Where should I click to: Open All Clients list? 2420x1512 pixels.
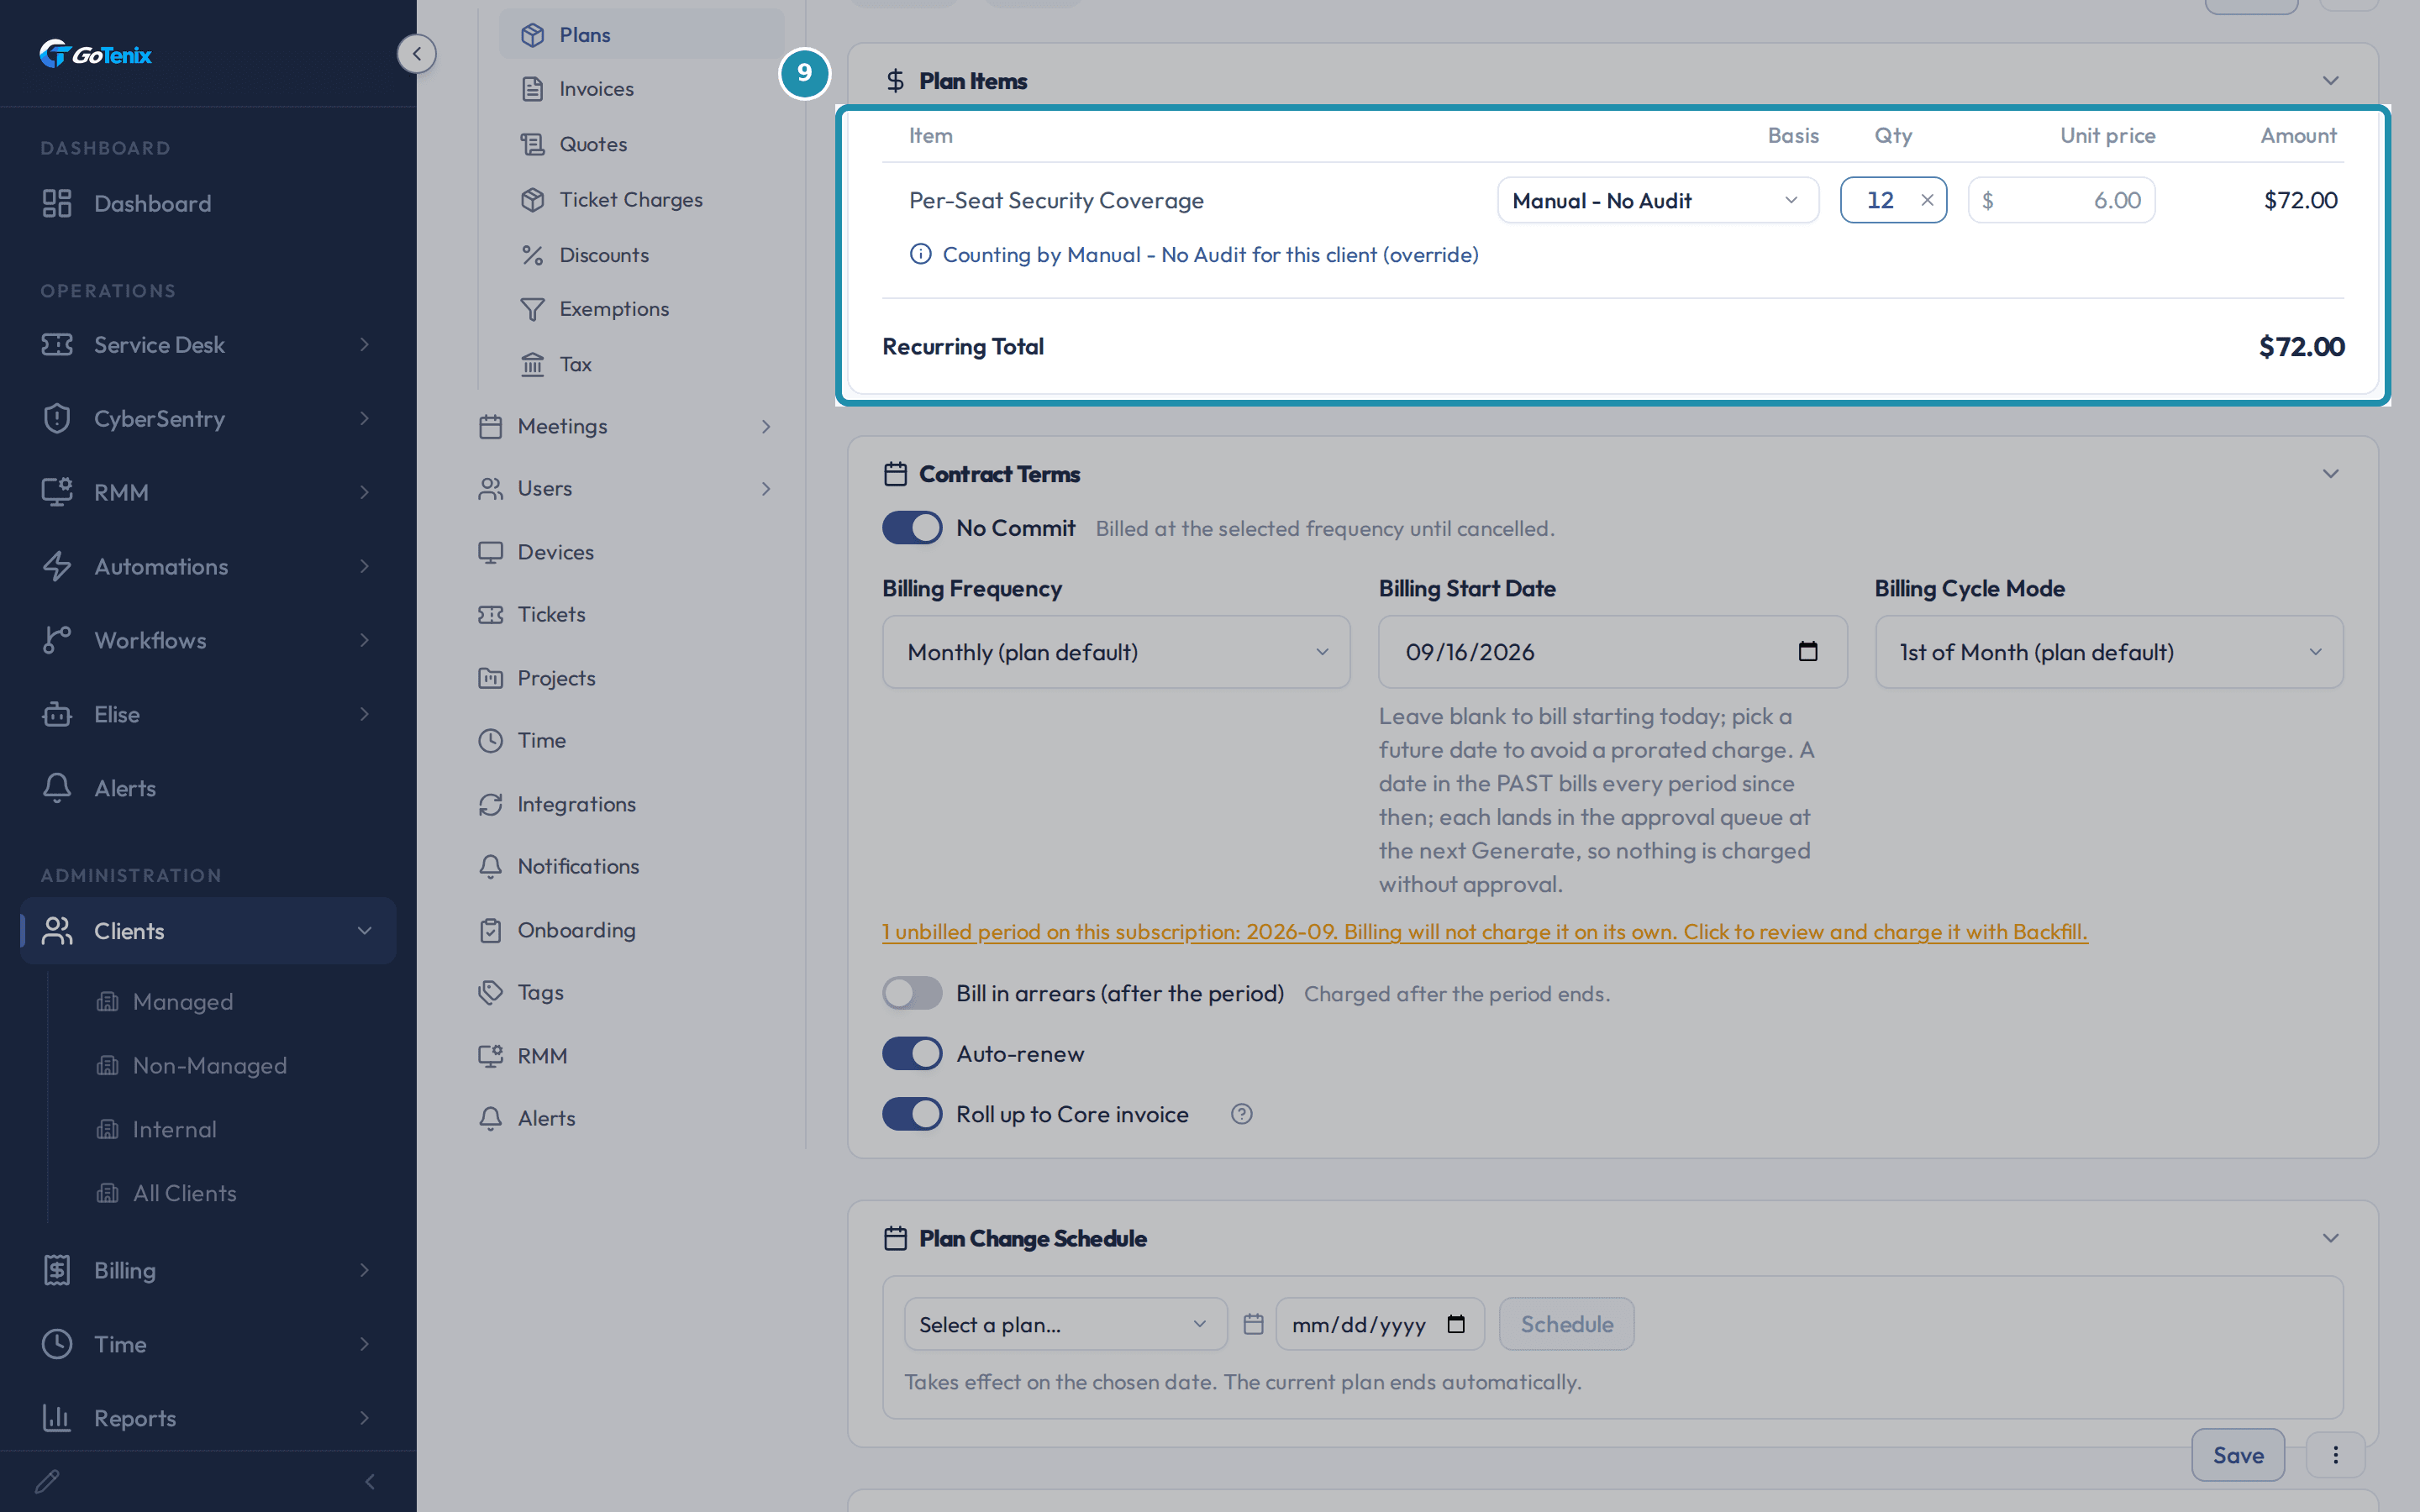tap(184, 1193)
